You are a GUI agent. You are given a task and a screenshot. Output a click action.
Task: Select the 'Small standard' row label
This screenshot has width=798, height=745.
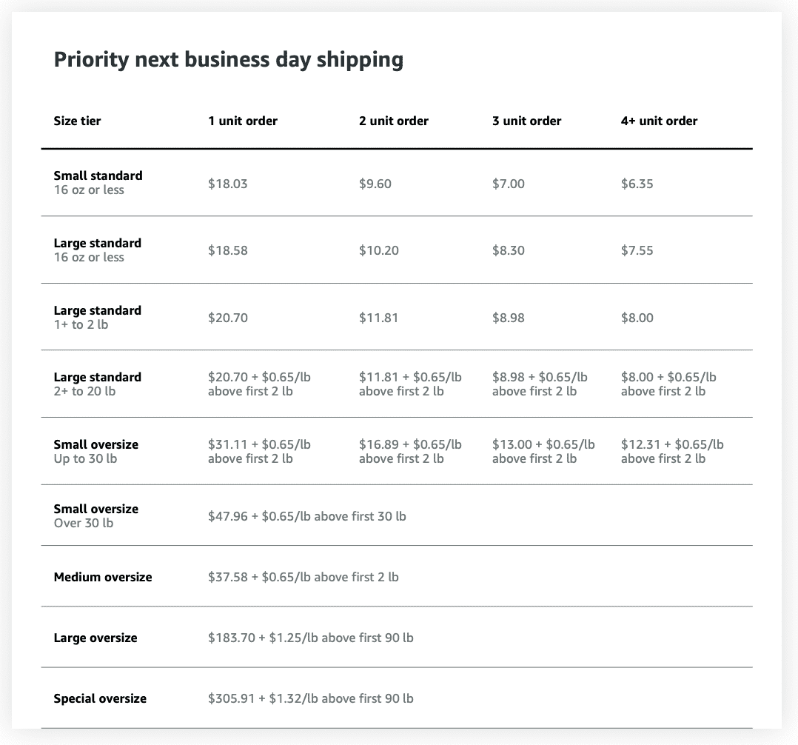tap(98, 176)
